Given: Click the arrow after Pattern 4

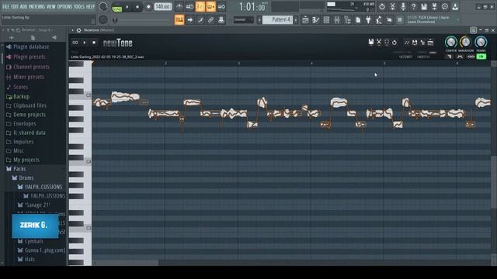Looking at the screenshot, I should (296, 20).
